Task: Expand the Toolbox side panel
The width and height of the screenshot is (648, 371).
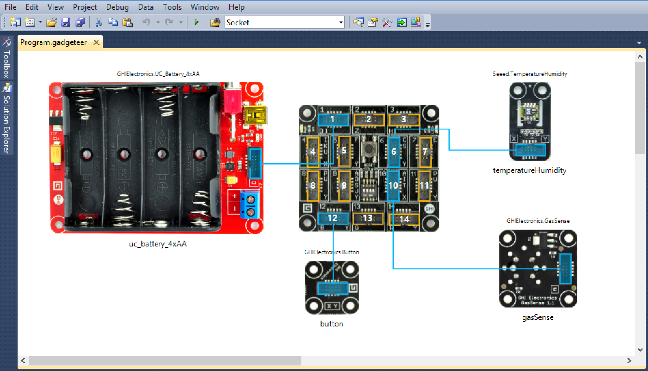Action: click(x=7, y=58)
